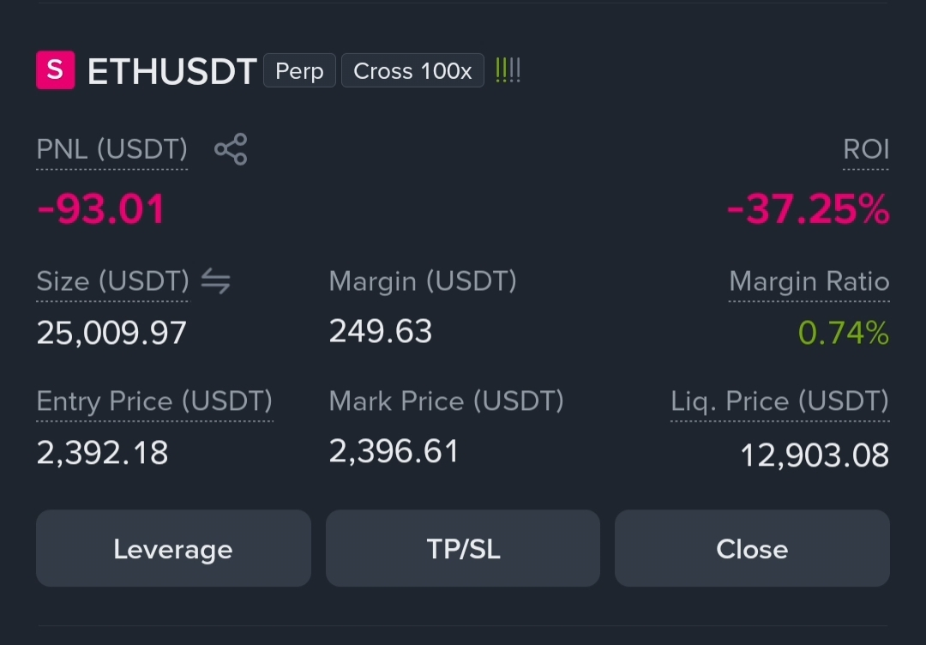Tap the -37.25% ROI value
The image size is (926, 645).
[808, 209]
